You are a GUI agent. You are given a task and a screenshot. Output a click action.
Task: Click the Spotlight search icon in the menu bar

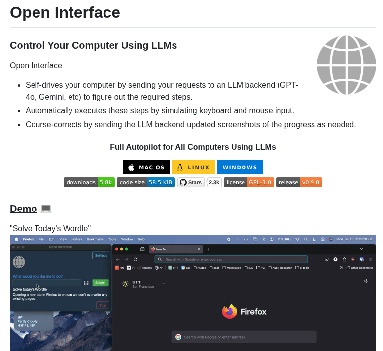(x=306, y=239)
